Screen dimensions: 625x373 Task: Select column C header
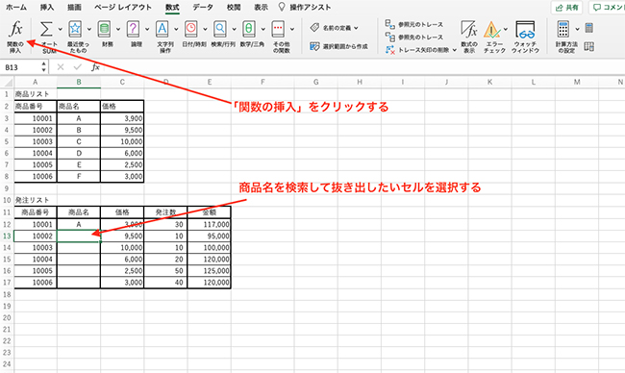122,82
